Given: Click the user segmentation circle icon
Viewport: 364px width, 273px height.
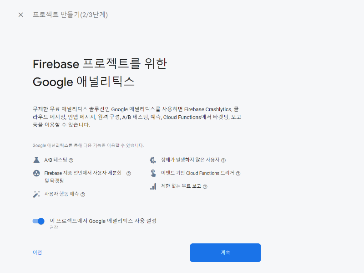Looking at the screenshot, I should tap(36, 173).
